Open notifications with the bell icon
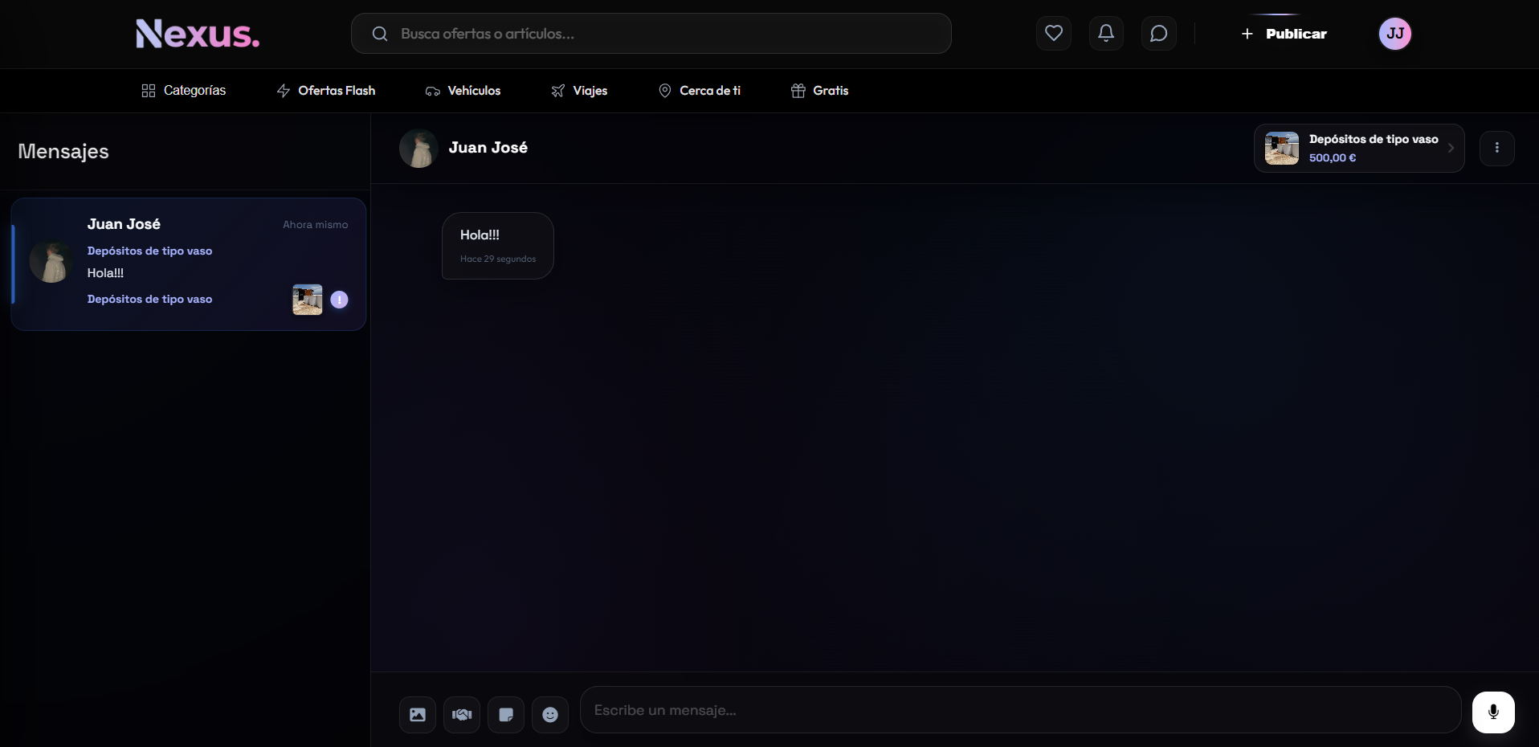 click(x=1106, y=34)
